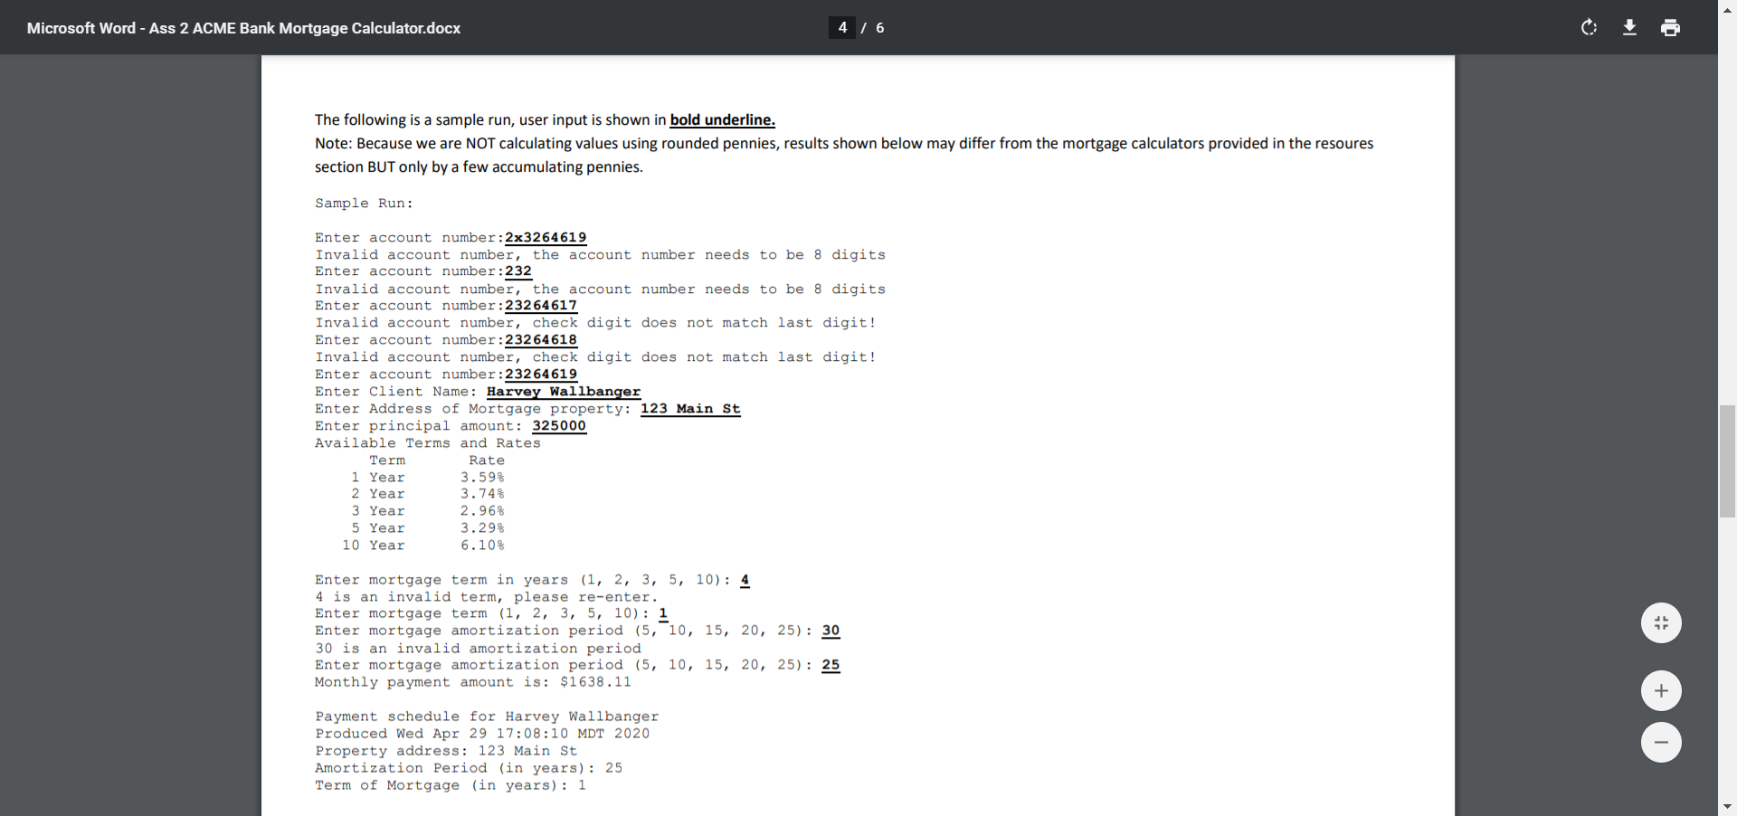Select the account number 23264617
The width and height of the screenshot is (1737, 816).
click(x=541, y=306)
